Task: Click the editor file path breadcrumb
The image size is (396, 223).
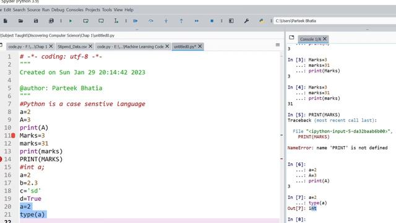Action: coord(58,36)
